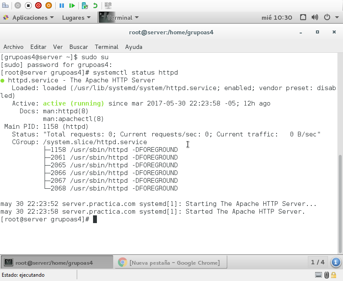Open the Archivo menu in Terminal

tap(13, 47)
